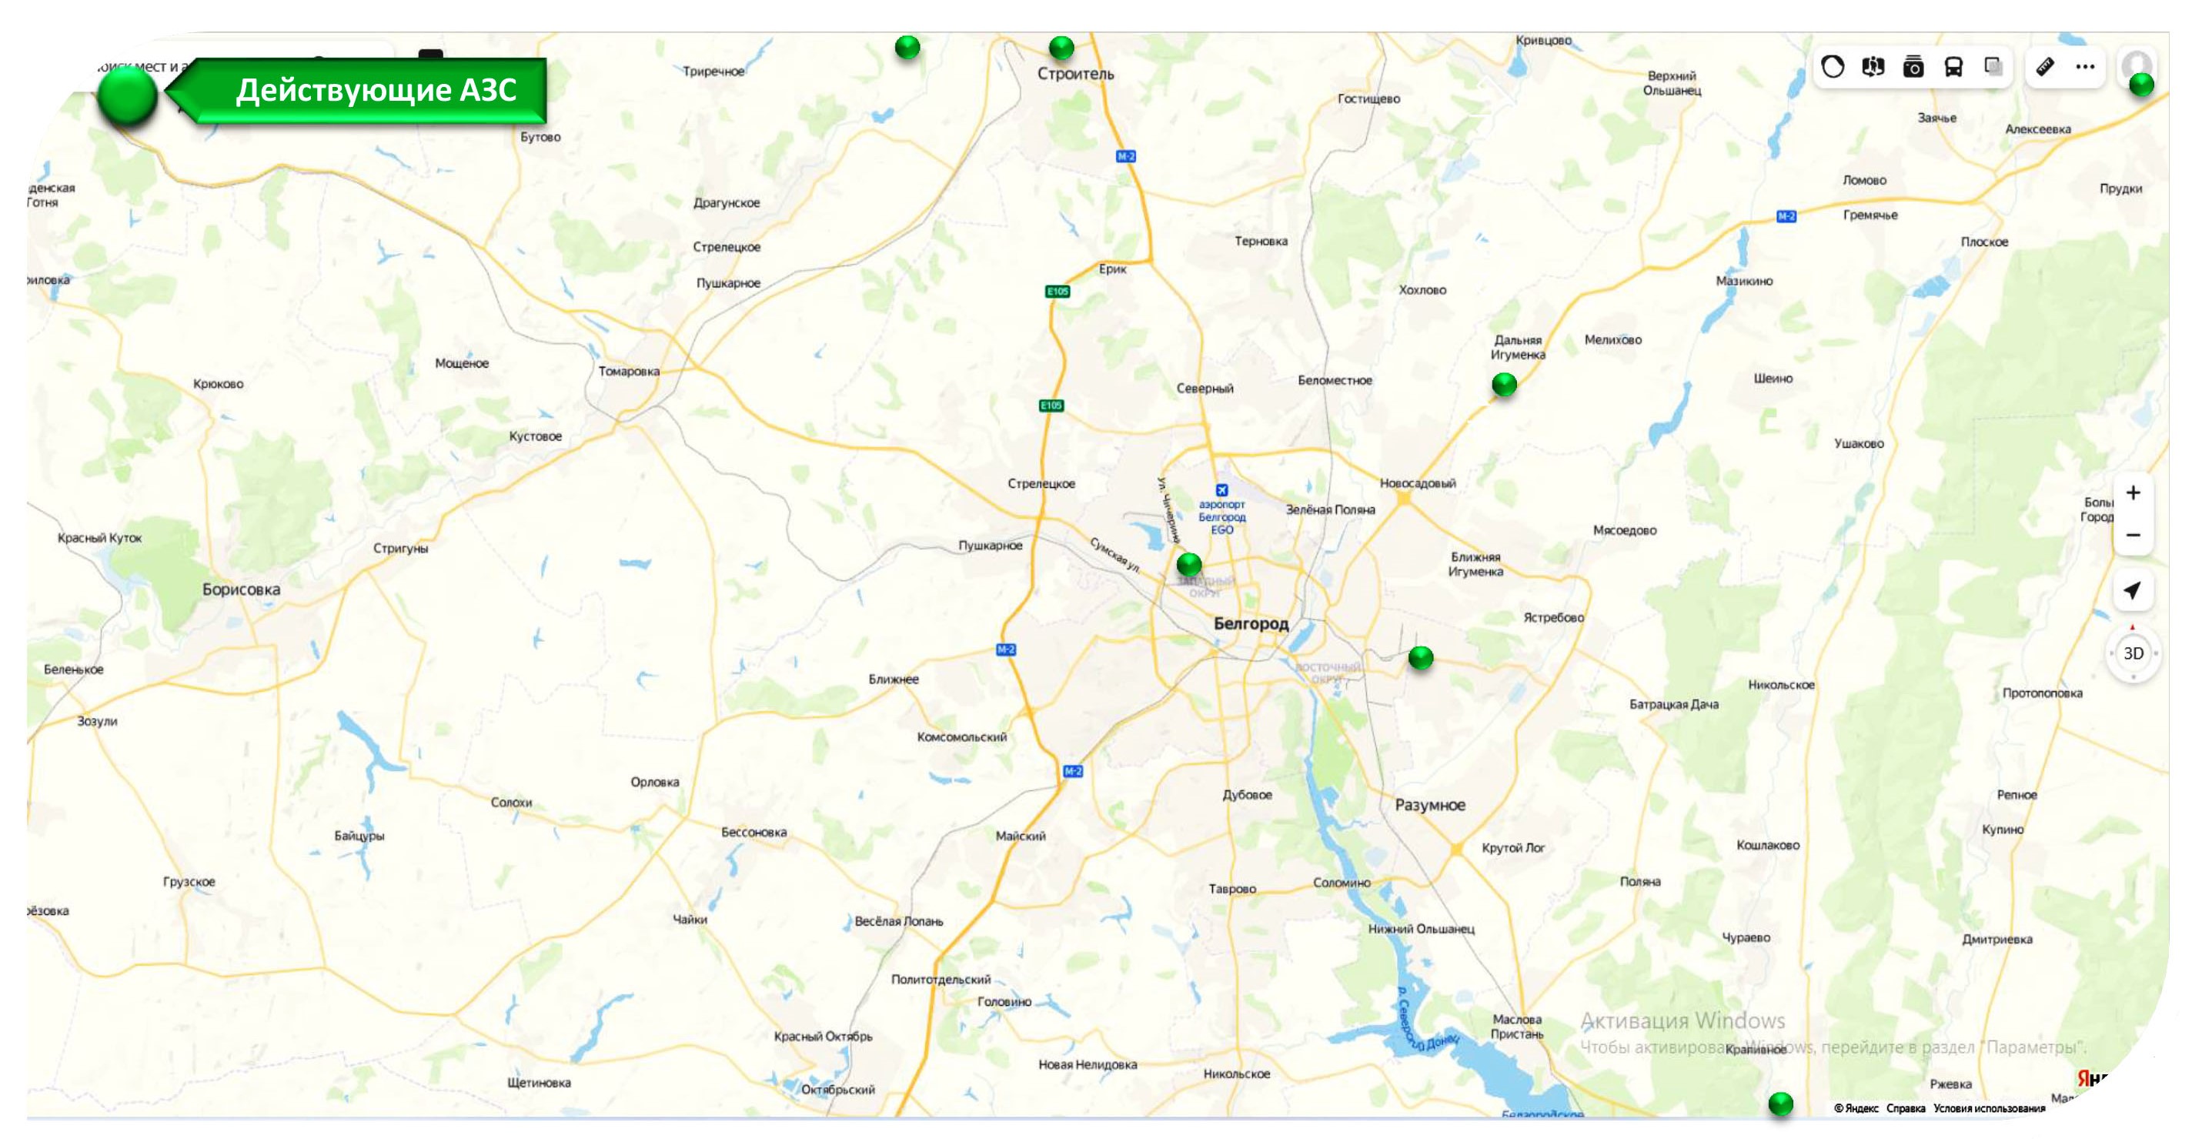The image size is (2192, 1142).
Task: Select the gas station marker near Дальняя Игуменка
Action: (1505, 385)
